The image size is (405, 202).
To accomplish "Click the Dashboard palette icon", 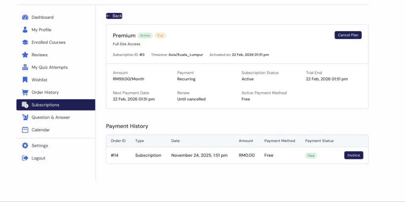I will pos(25,17).
